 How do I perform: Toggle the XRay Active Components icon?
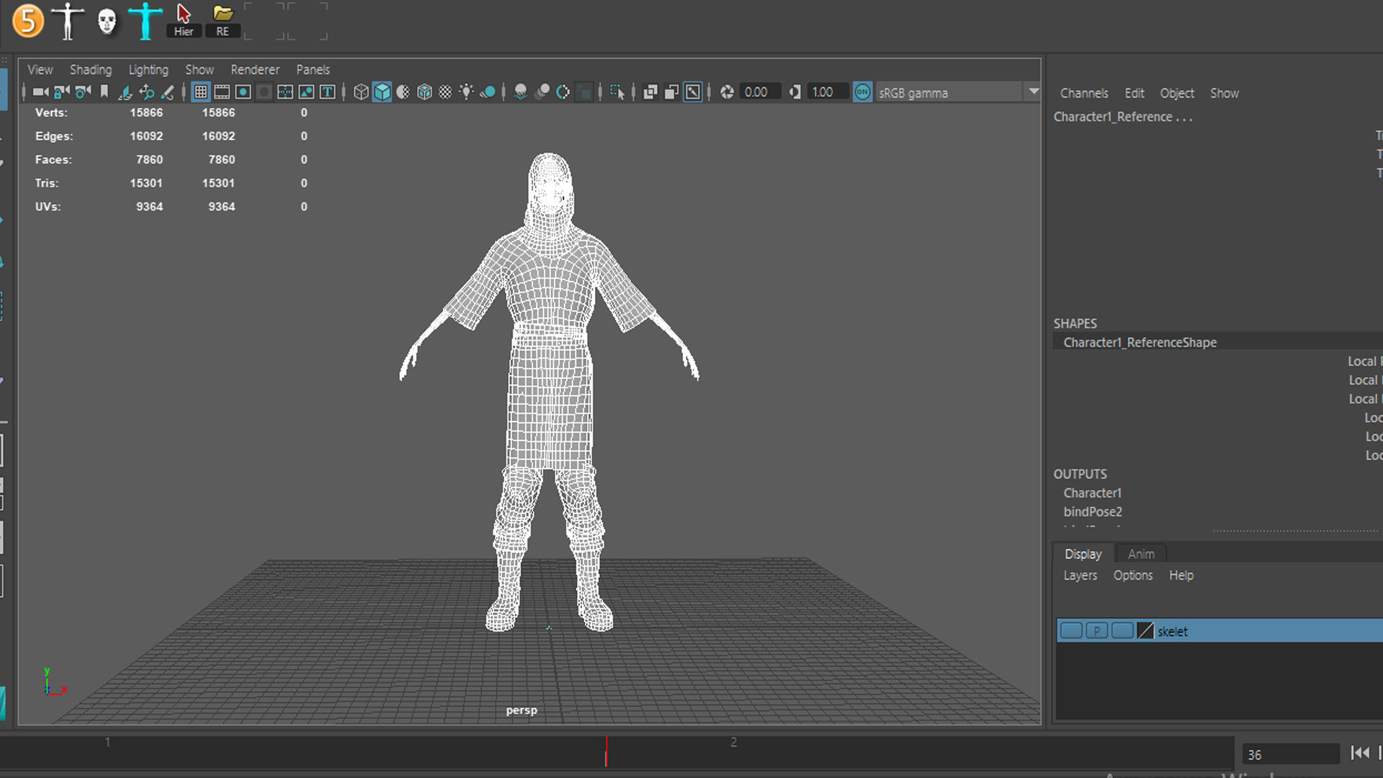pos(671,92)
